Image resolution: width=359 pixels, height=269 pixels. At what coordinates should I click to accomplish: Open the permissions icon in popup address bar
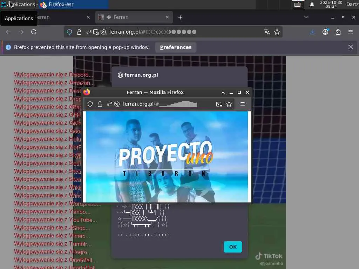coord(110,104)
